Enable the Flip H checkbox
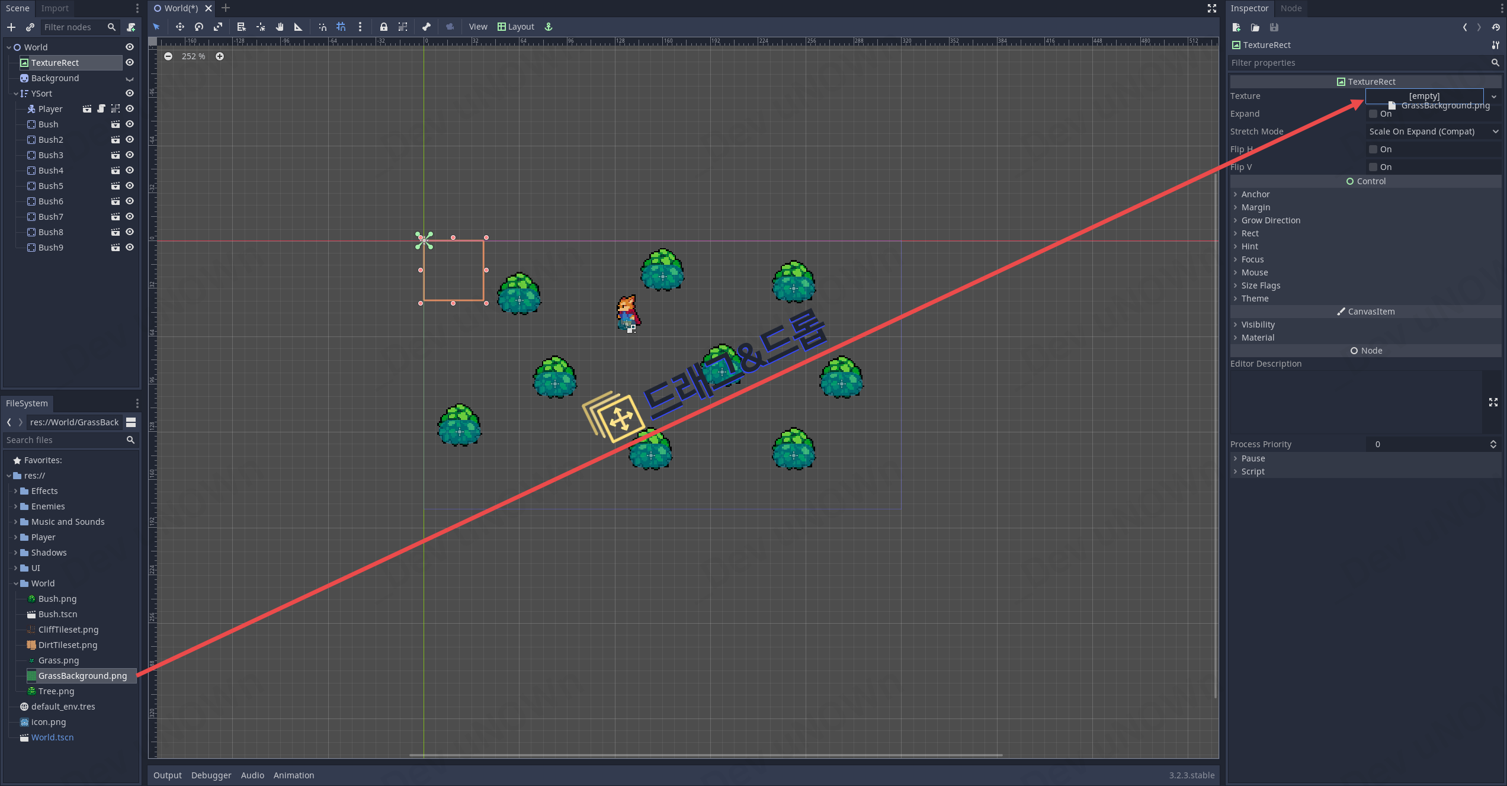The height and width of the screenshot is (786, 1507). click(1373, 149)
